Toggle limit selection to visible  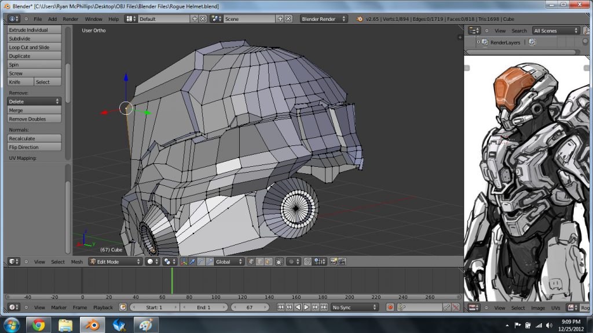click(x=280, y=262)
